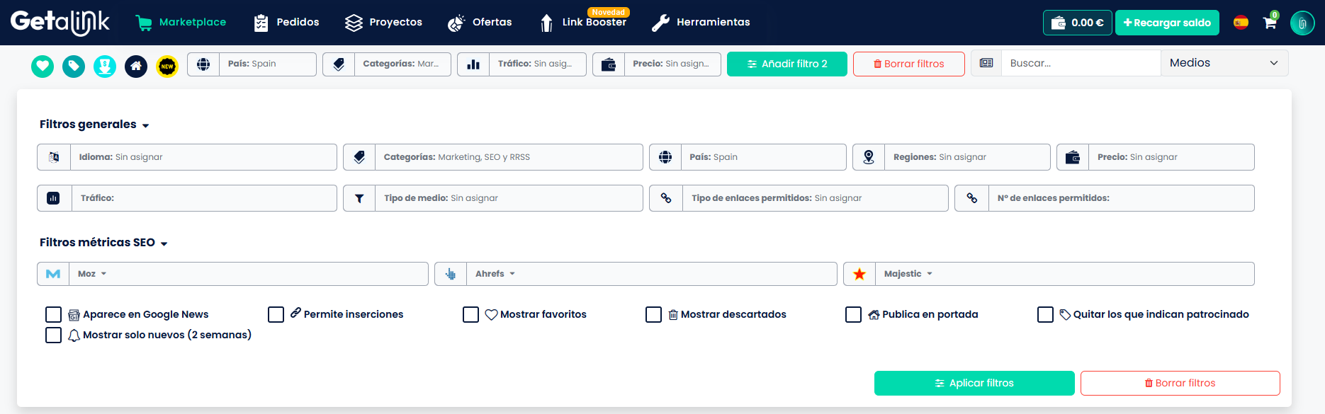
Task: Open general Categorías: Marketing, SEO y RRSS filter
Action: tap(509, 157)
